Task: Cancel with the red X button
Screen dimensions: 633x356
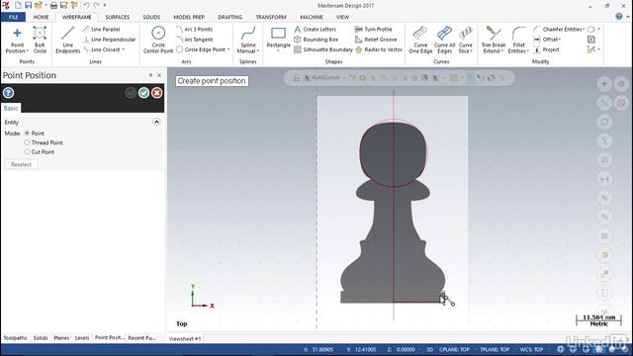Action: click(x=157, y=93)
